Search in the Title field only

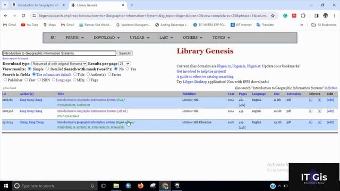(75, 74)
